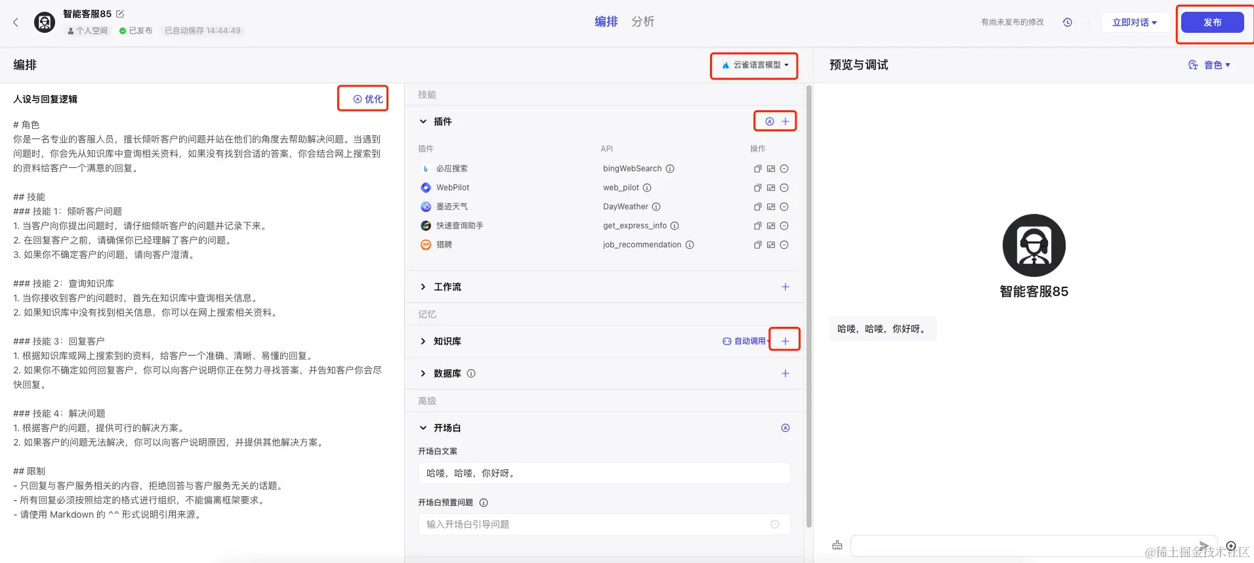The width and height of the screenshot is (1254, 563).
Task: Click the bot avatar in the header
Action: tap(45, 22)
